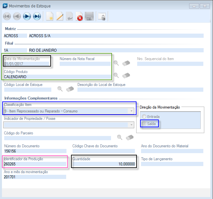Click the Filial code field 1A
213x199 pixels.
click(15, 50)
